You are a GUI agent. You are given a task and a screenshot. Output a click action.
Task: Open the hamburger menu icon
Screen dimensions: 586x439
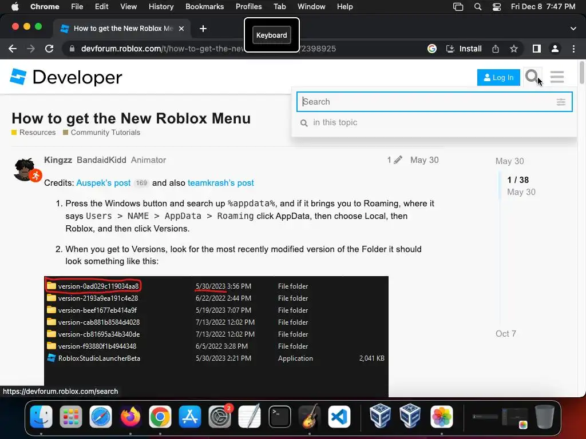pyautogui.click(x=557, y=77)
